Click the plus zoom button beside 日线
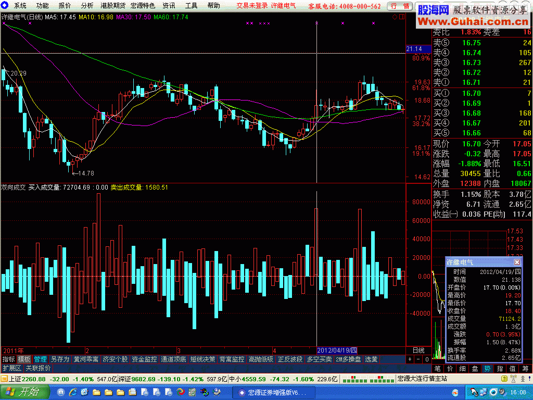The height and width of the screenshot is (400, 533). [410, 359]
